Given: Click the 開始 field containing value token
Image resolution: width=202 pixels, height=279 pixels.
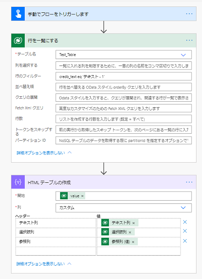Looking at the screenshot, I should (x=124, y=196).
